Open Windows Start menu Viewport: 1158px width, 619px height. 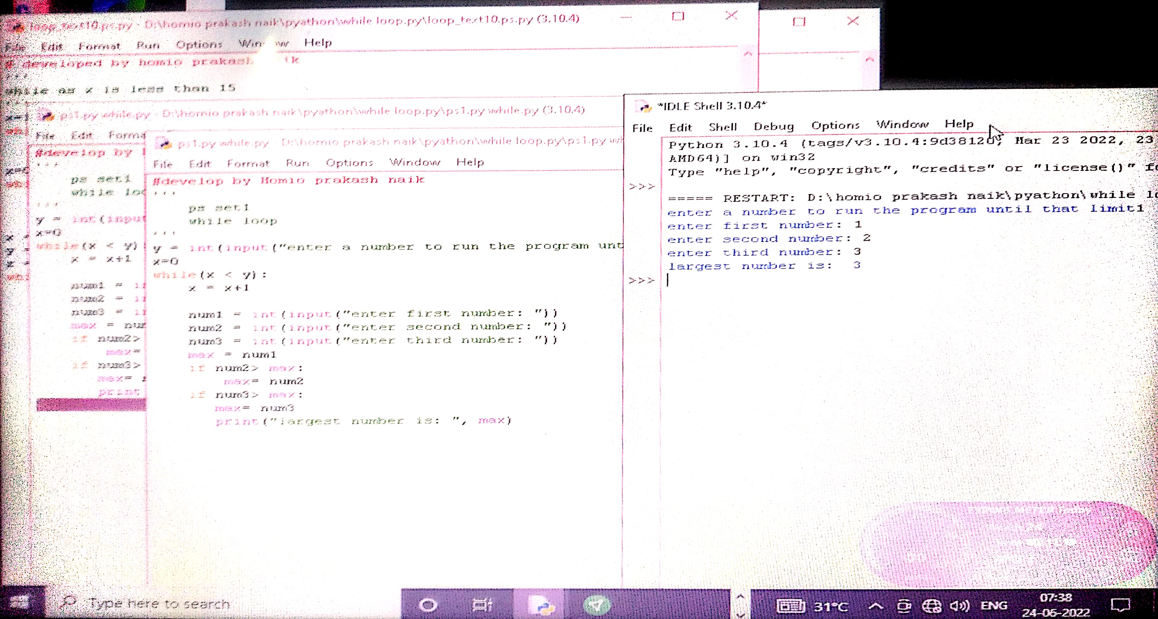tap(19, 603)
